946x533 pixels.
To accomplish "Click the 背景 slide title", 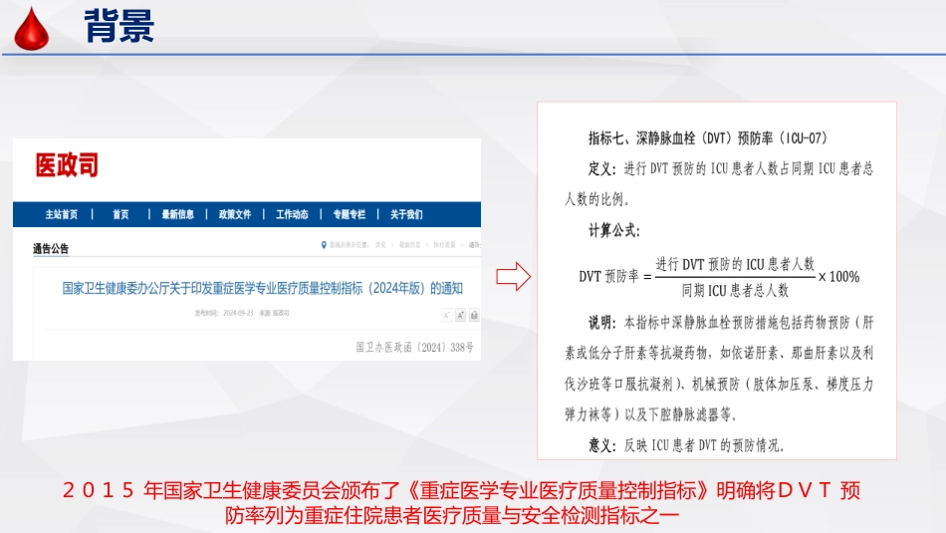I will tap(118, 26).
